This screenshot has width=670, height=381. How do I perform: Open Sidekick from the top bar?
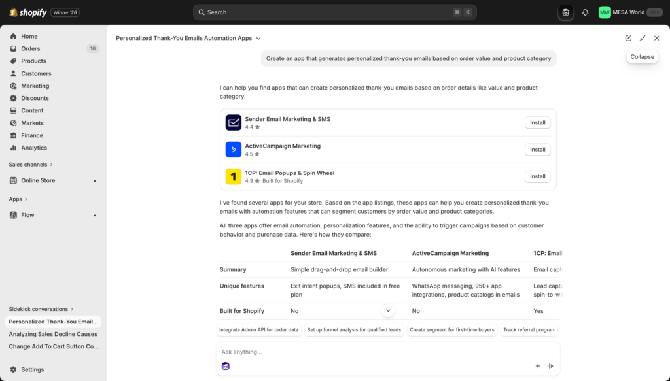565,12
